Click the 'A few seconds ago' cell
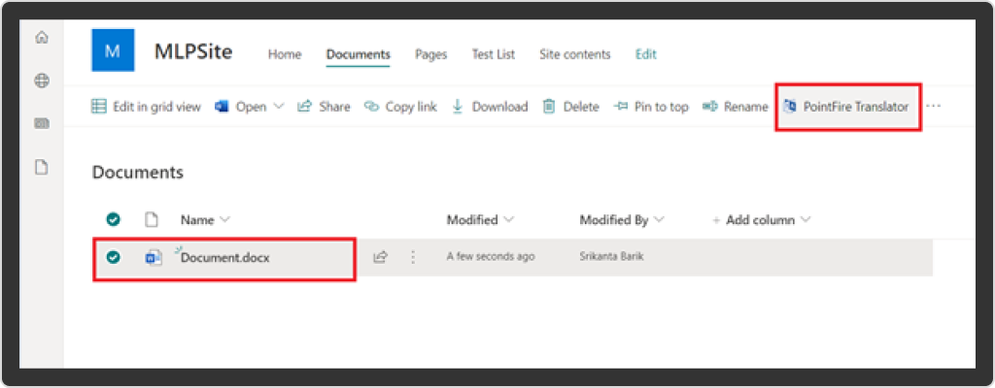 click(x=491, y=257)
